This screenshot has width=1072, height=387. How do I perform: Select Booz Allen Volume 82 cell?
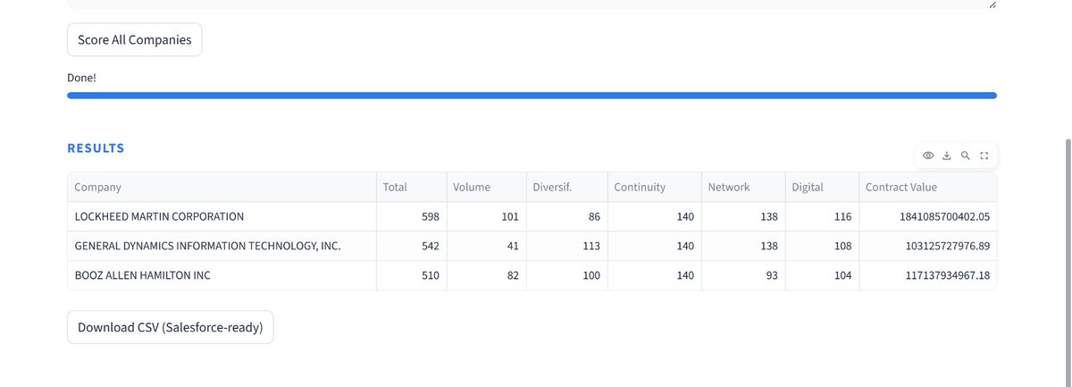486,275
